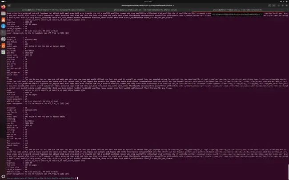Click the Terminal icon in the dock

(3, 33)
